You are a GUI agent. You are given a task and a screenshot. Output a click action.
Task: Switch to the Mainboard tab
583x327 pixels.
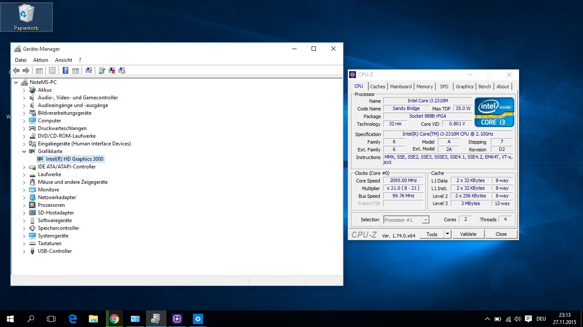401,87
